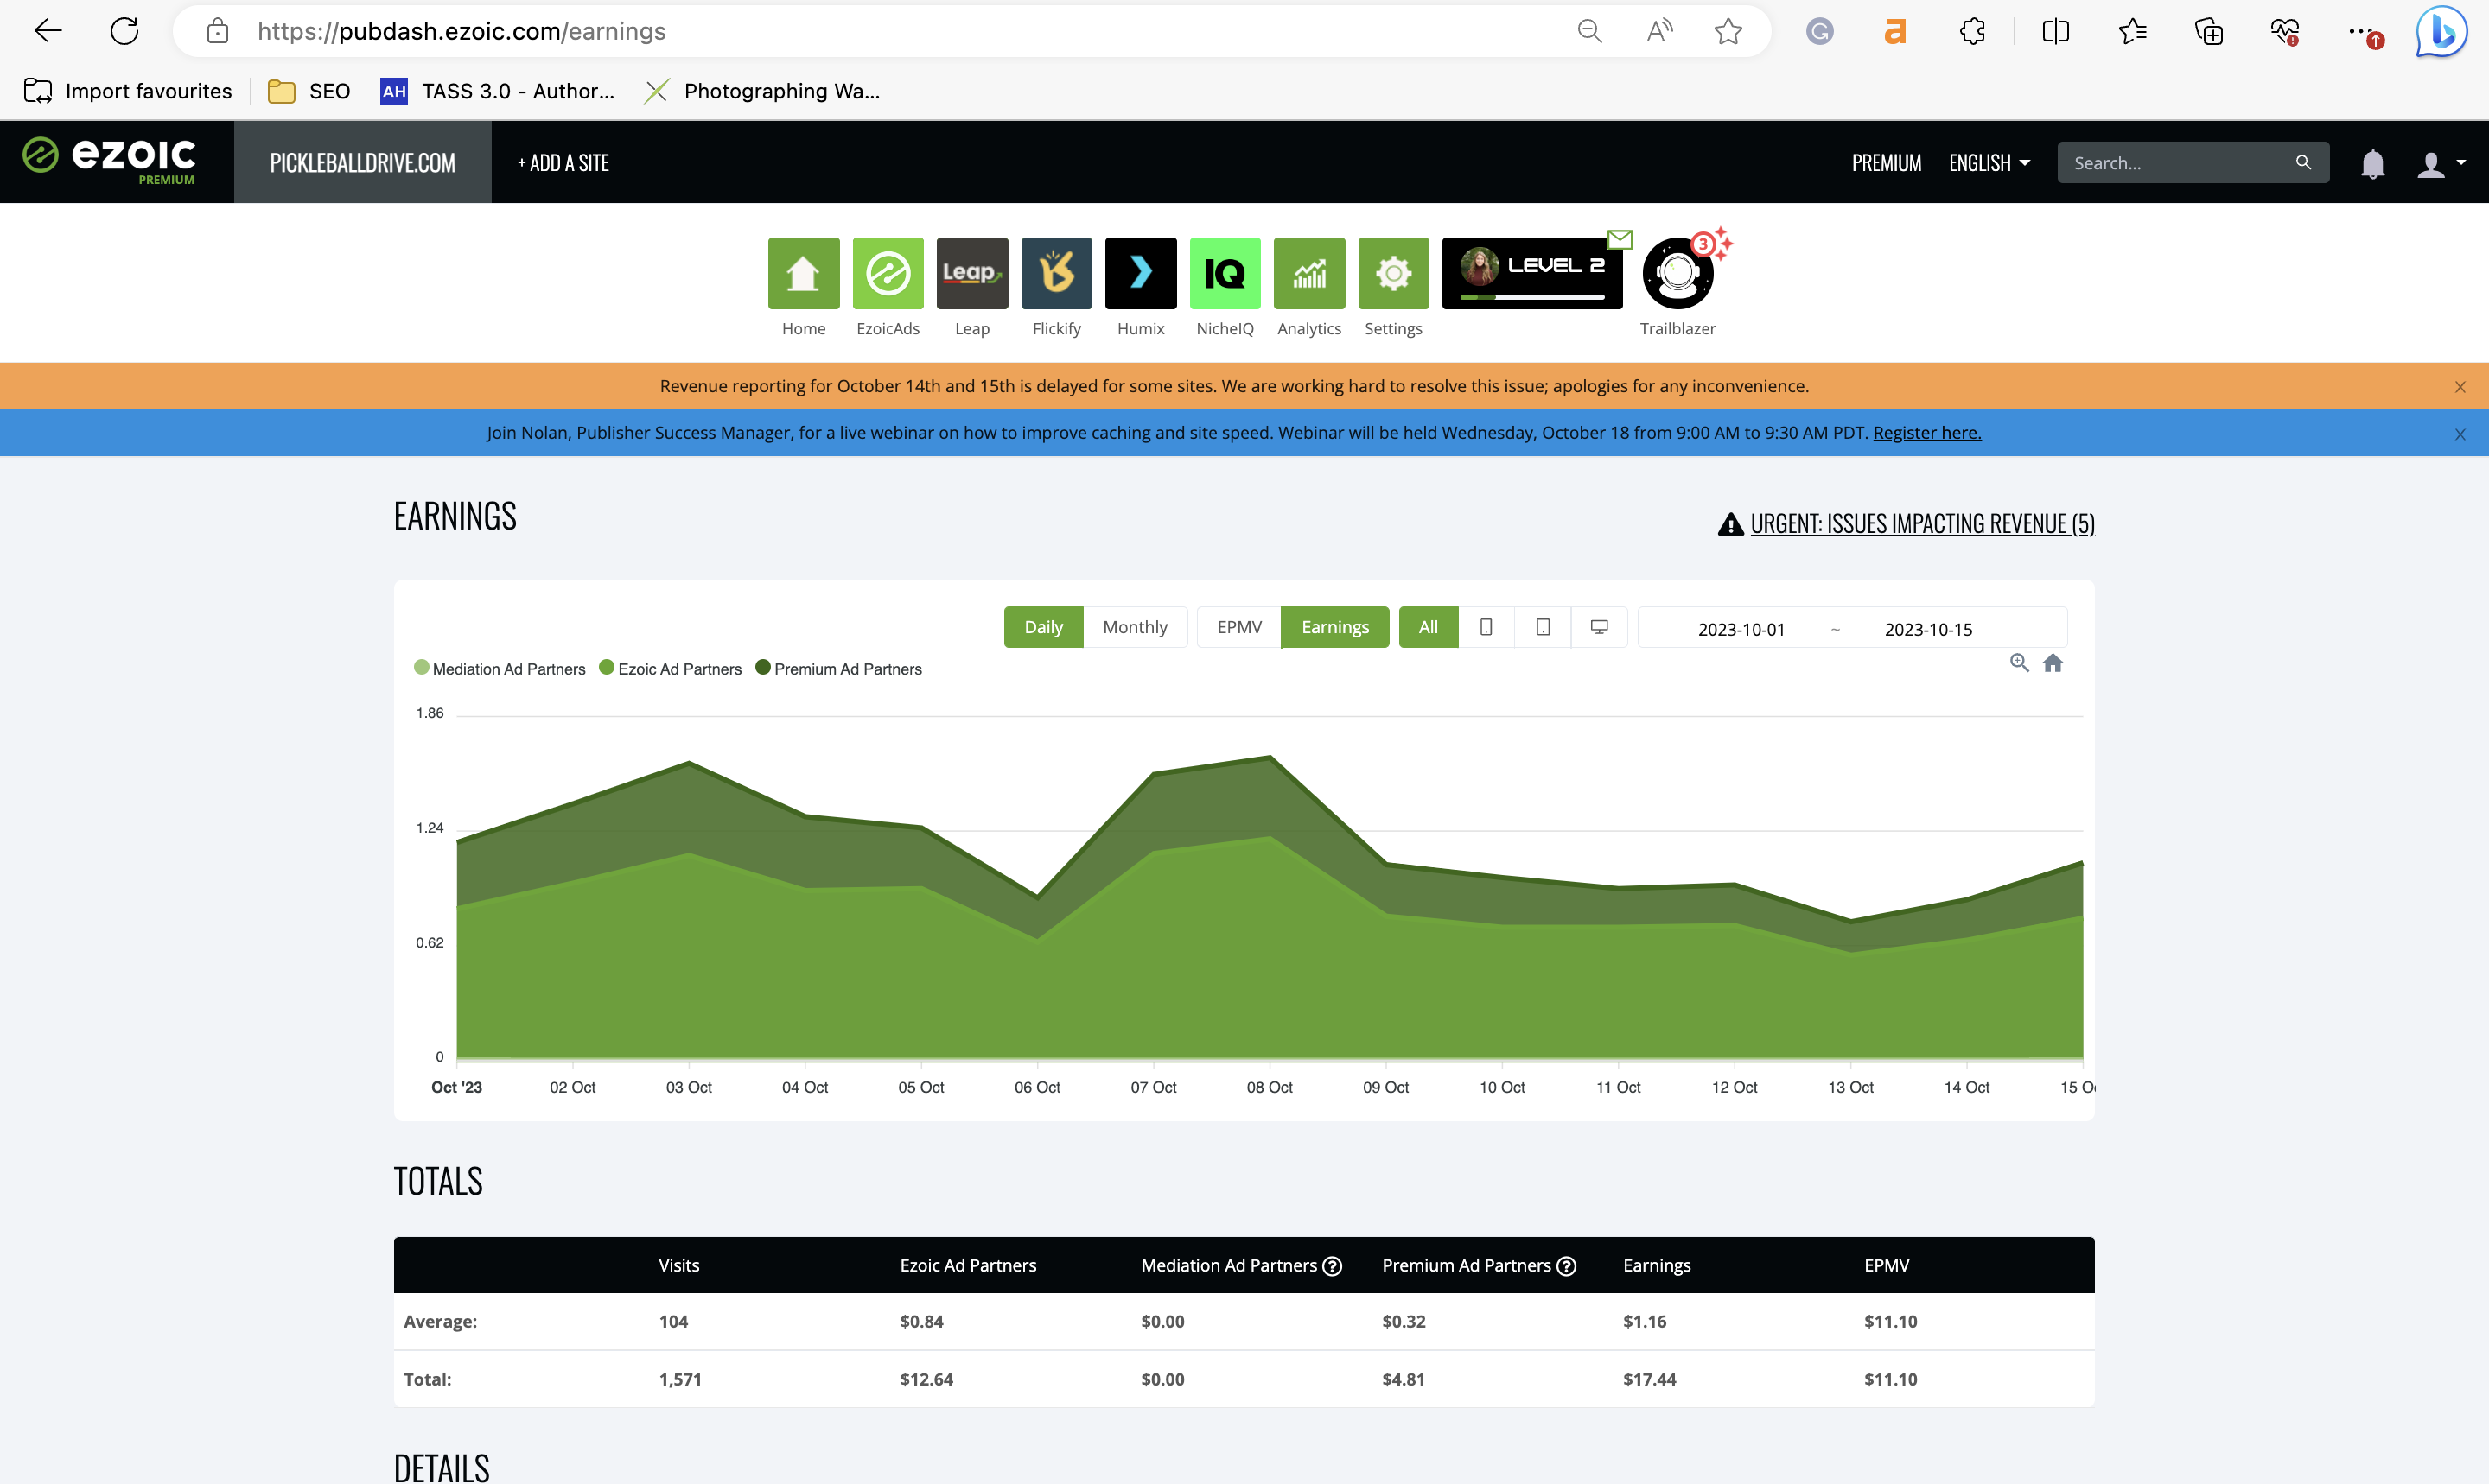Viewport: 2489px width, 1484px height.
Task: Switch chart to Monthly view
Action: [1136, 627]
